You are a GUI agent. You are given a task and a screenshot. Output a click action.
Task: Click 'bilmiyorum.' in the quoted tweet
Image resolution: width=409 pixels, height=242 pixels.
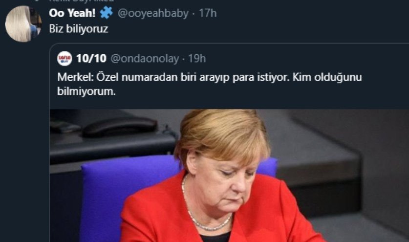pyautogui.click(x=86, y=90)
